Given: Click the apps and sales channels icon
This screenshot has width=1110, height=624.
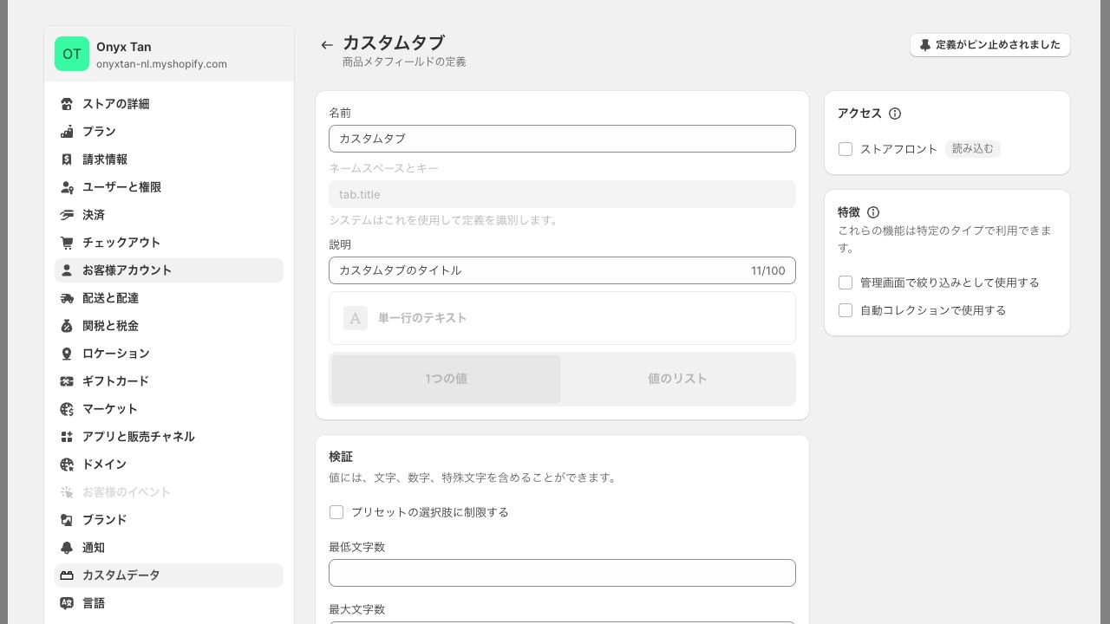Looking at the screenshot, I should tap(67, 437).
